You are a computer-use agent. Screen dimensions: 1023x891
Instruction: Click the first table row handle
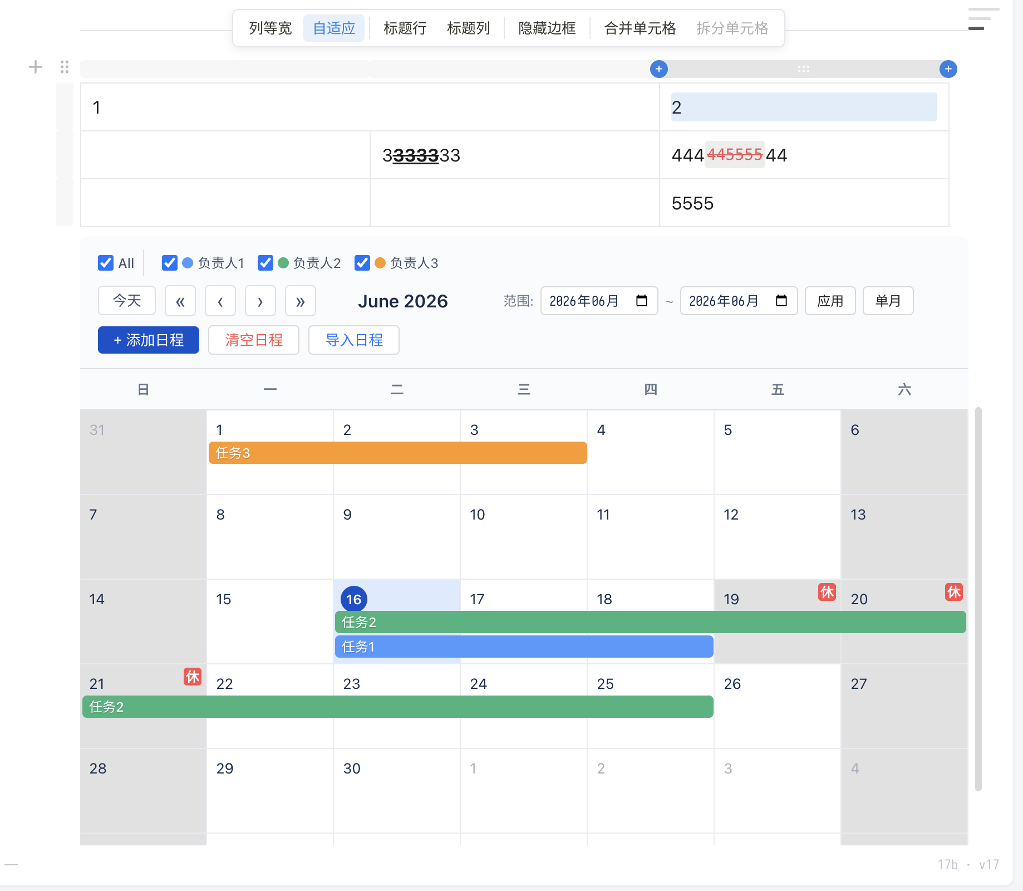pos(65,106)
